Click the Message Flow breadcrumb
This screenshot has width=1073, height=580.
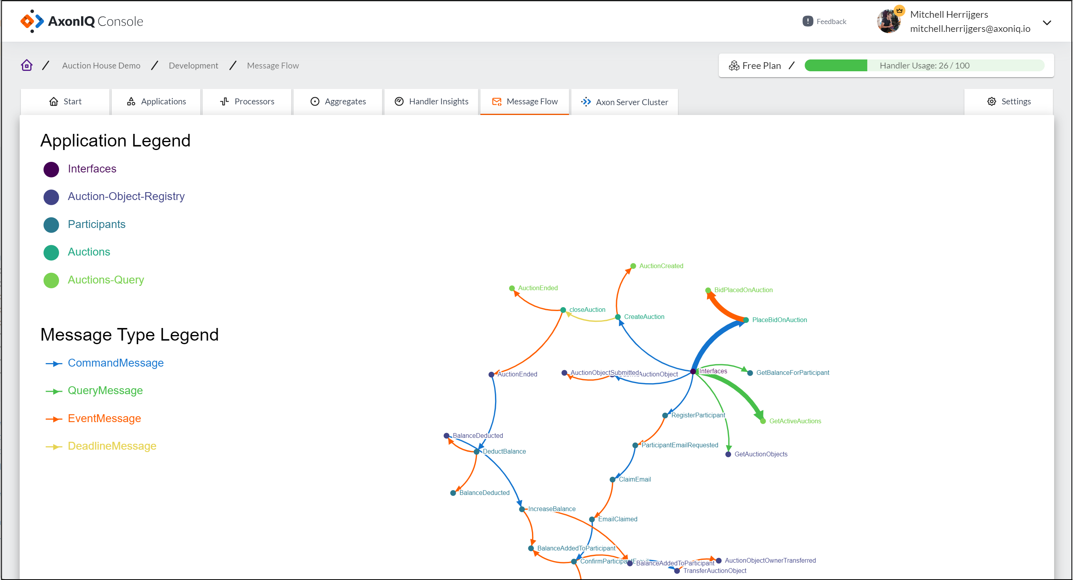(272, 65)
